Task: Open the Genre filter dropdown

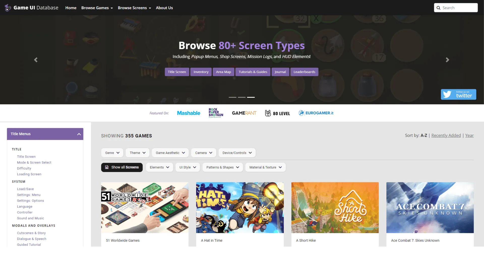Action: (112, 153)
